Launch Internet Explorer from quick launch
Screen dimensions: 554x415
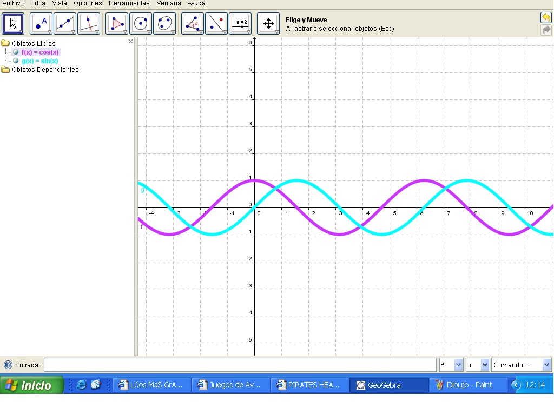(x=81, y=385)
